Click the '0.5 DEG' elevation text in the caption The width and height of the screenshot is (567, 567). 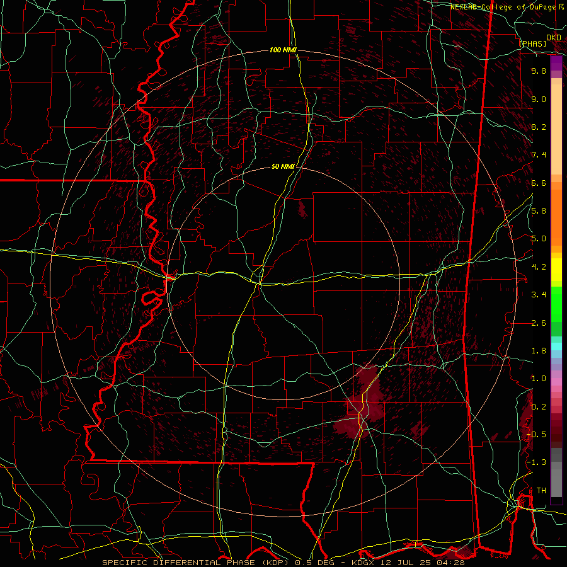(x=314, y=563)
